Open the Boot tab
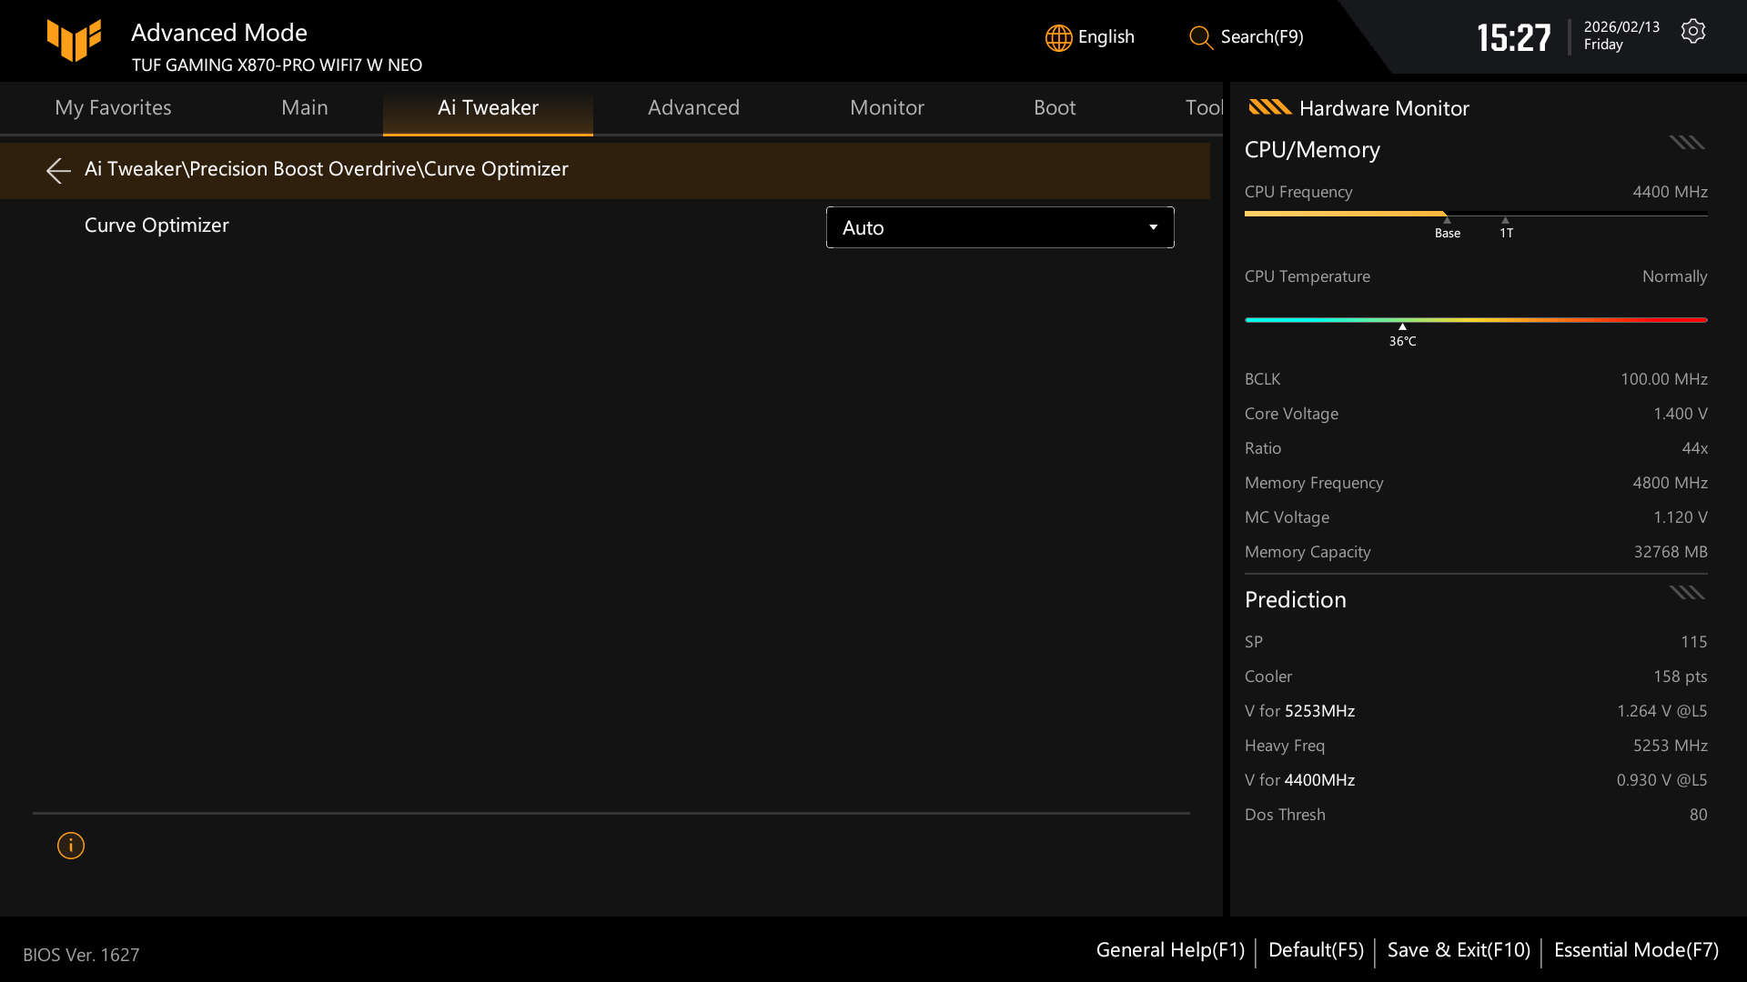This screenshot has height=982, width=1747. [1055, 107]
